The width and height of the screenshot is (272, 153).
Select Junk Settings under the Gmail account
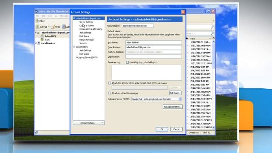[85, 33]
